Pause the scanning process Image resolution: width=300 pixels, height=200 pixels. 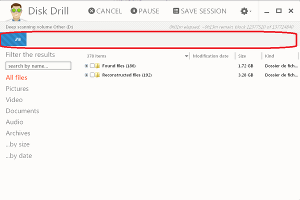coord(145,11)
